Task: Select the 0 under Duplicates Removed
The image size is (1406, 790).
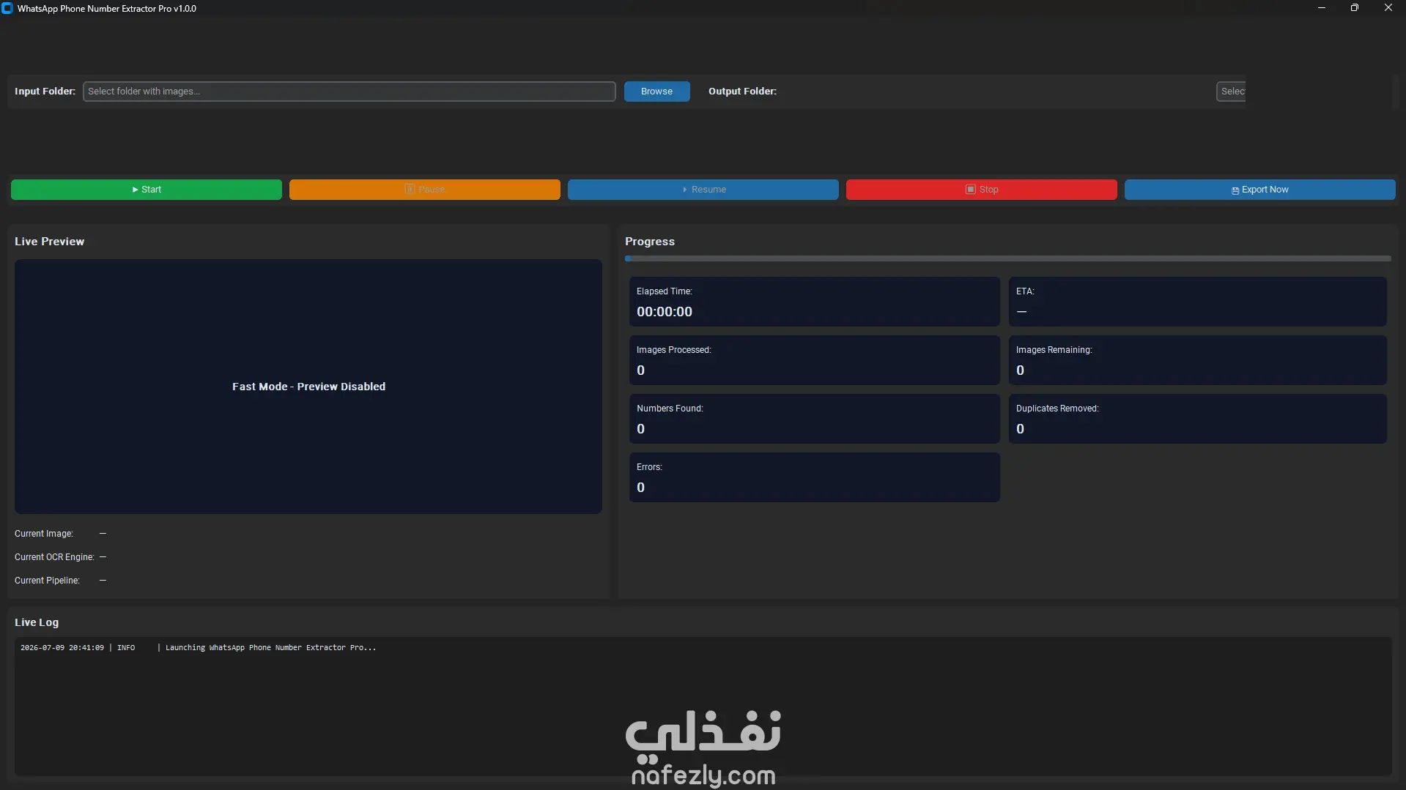Action: pyautogui.click(x=1021, y=429)
